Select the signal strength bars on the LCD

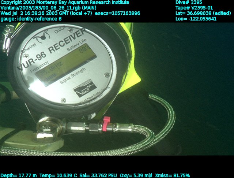[x=52, y=77]
